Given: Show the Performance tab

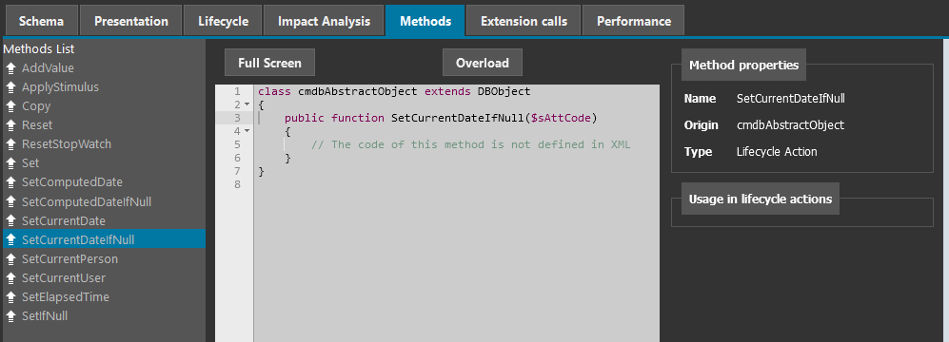Looking at the screenshot, I should (x=634, y=21).
